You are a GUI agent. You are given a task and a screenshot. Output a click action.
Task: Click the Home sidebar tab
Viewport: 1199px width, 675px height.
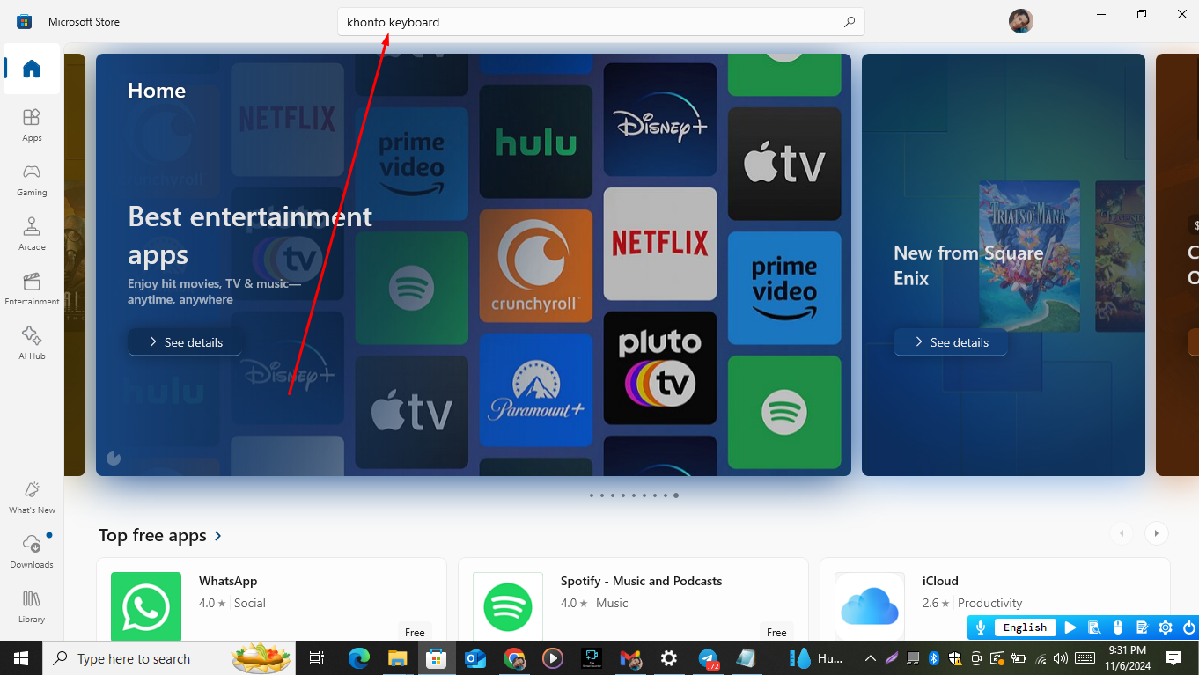[x=32, y=69]
